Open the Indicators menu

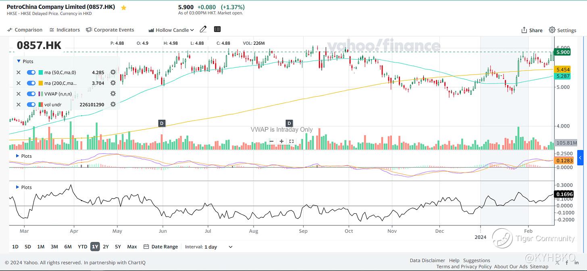pos(65,30)
